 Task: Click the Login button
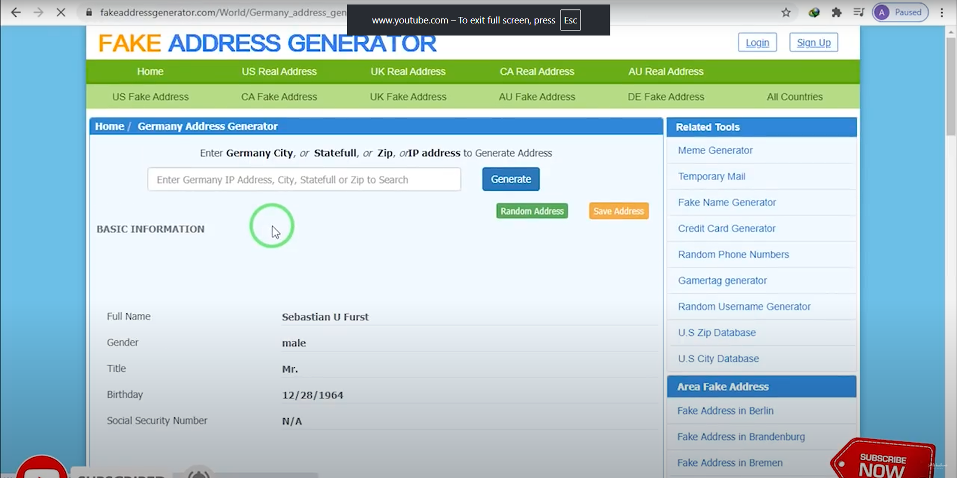(x=757, y=43)
